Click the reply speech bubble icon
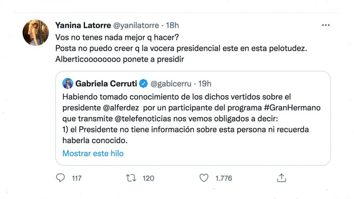354x199 pixels. tap(60, 178)
